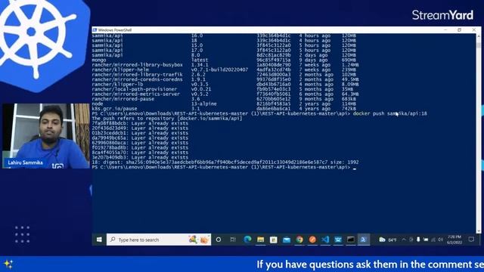Click the Lahiru Sammika webcam thumbnail

coord(45,136)
